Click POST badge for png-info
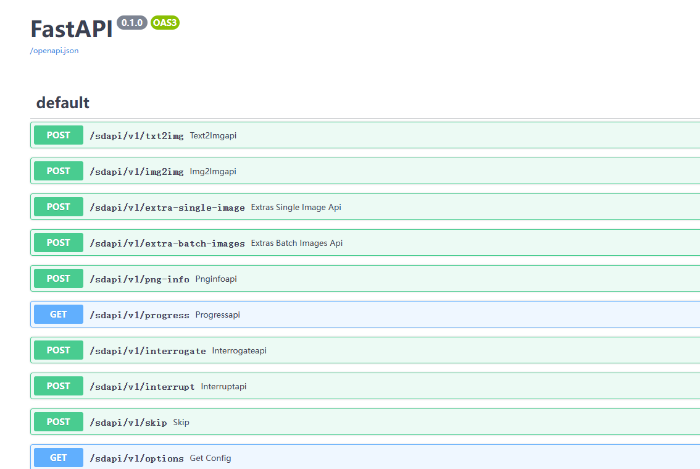Screen dimensions: 700x469 coord(59,278)
